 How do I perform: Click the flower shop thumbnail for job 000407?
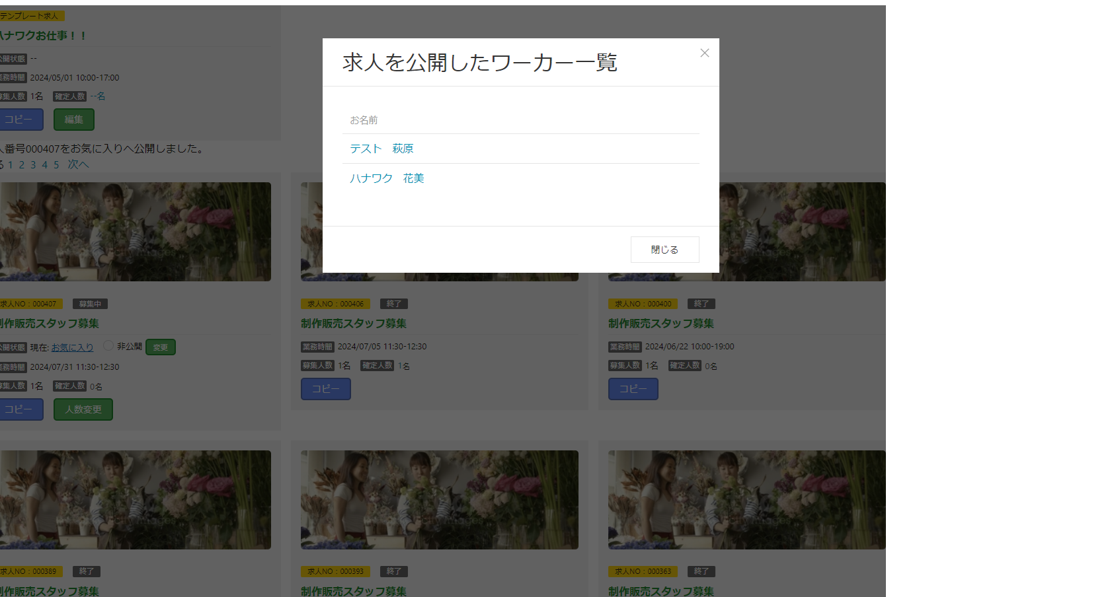(136, 232)
